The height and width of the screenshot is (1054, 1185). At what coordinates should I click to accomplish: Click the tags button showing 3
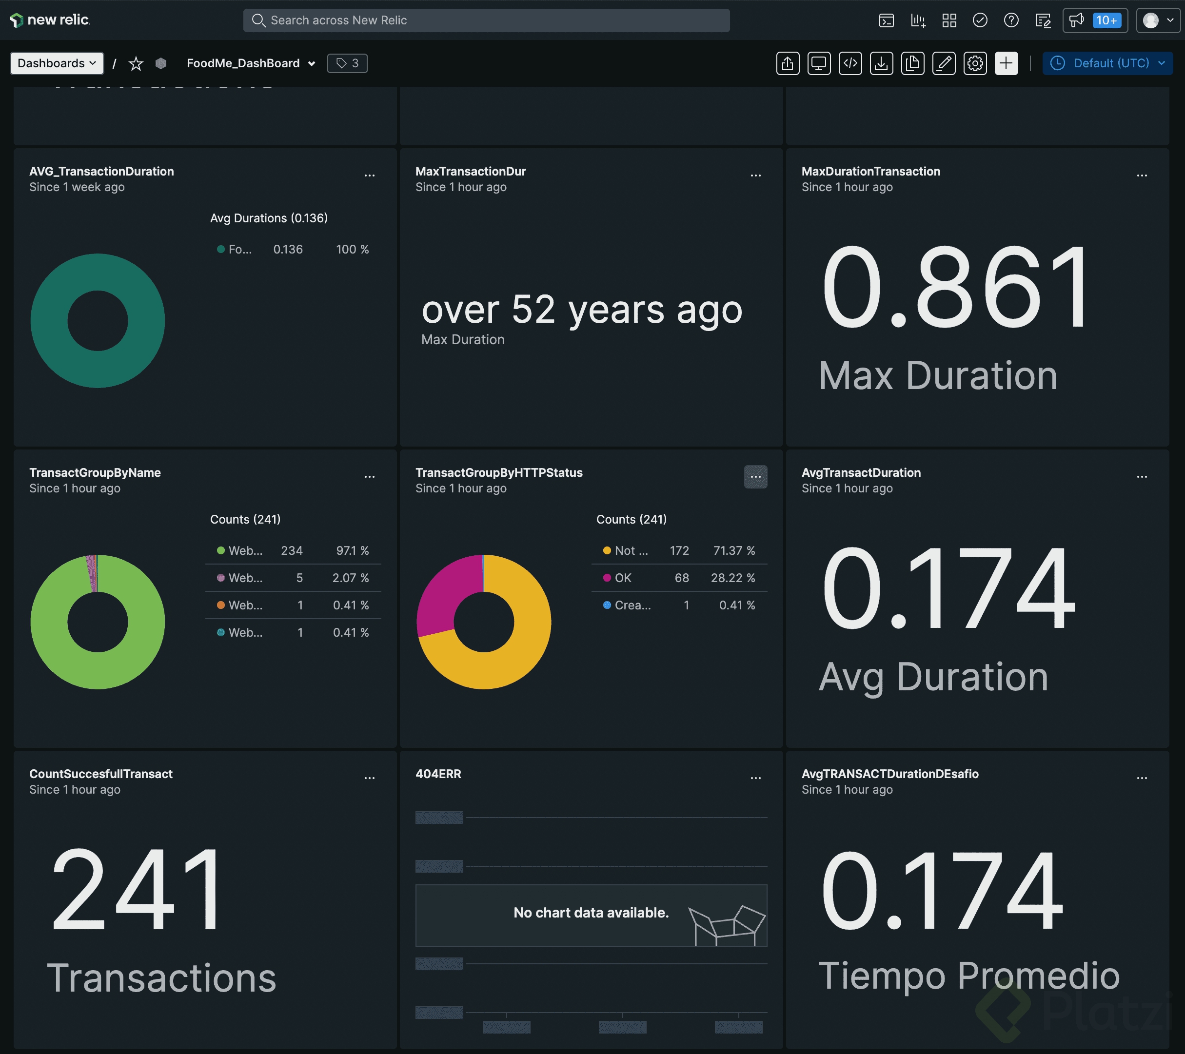click(347, 63)
